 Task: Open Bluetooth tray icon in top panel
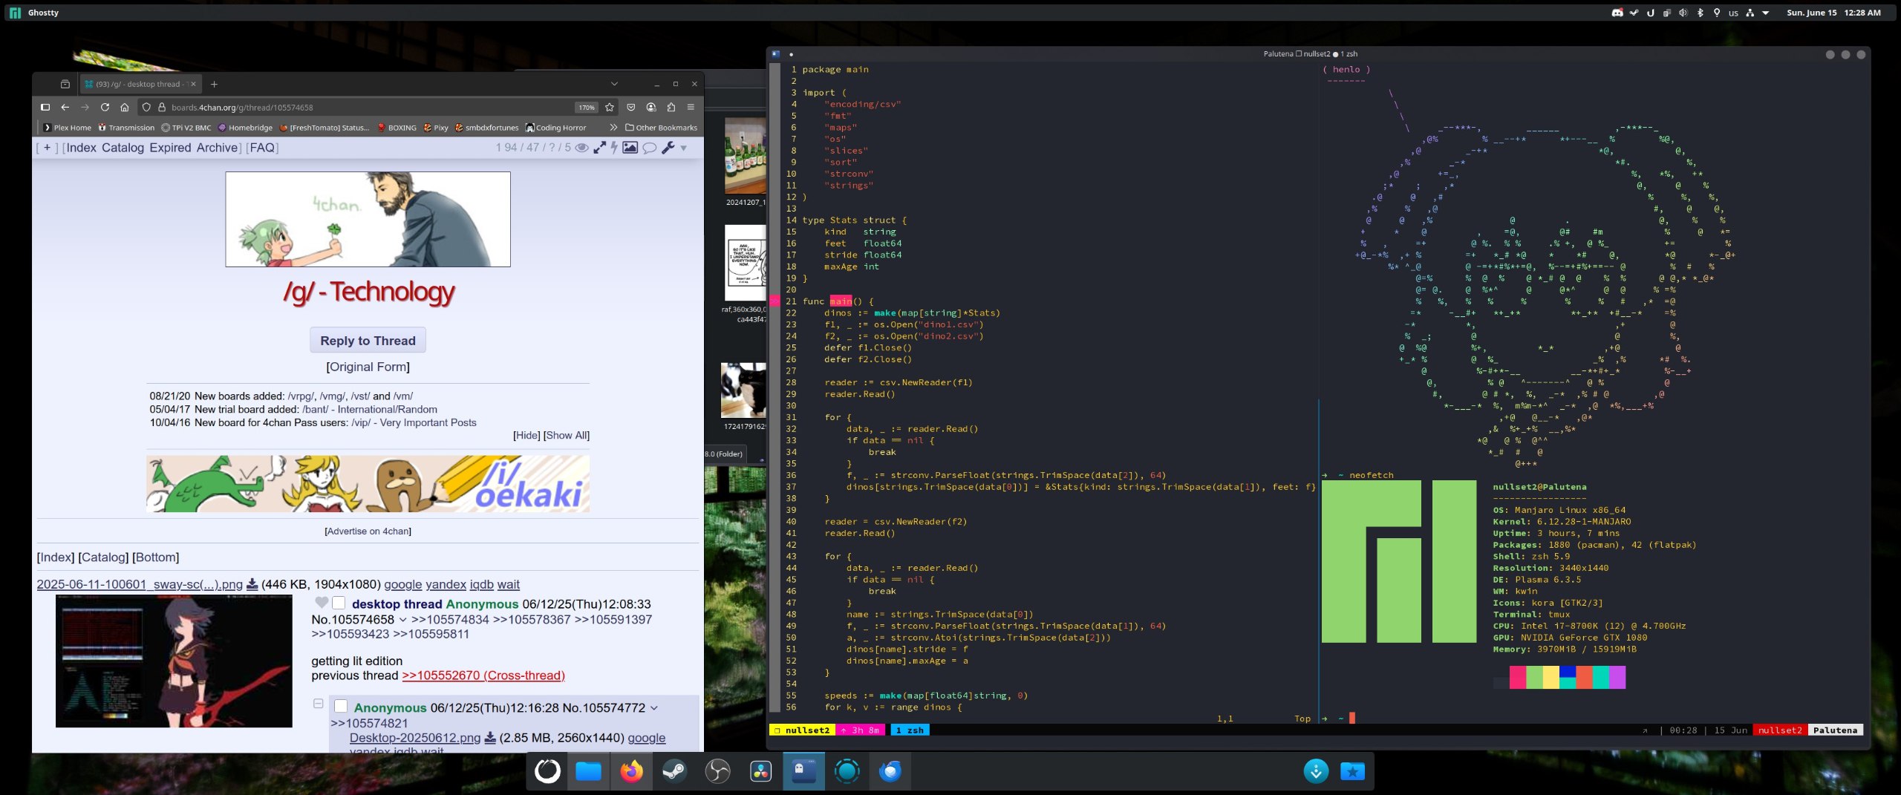(x=1701, y=13)
